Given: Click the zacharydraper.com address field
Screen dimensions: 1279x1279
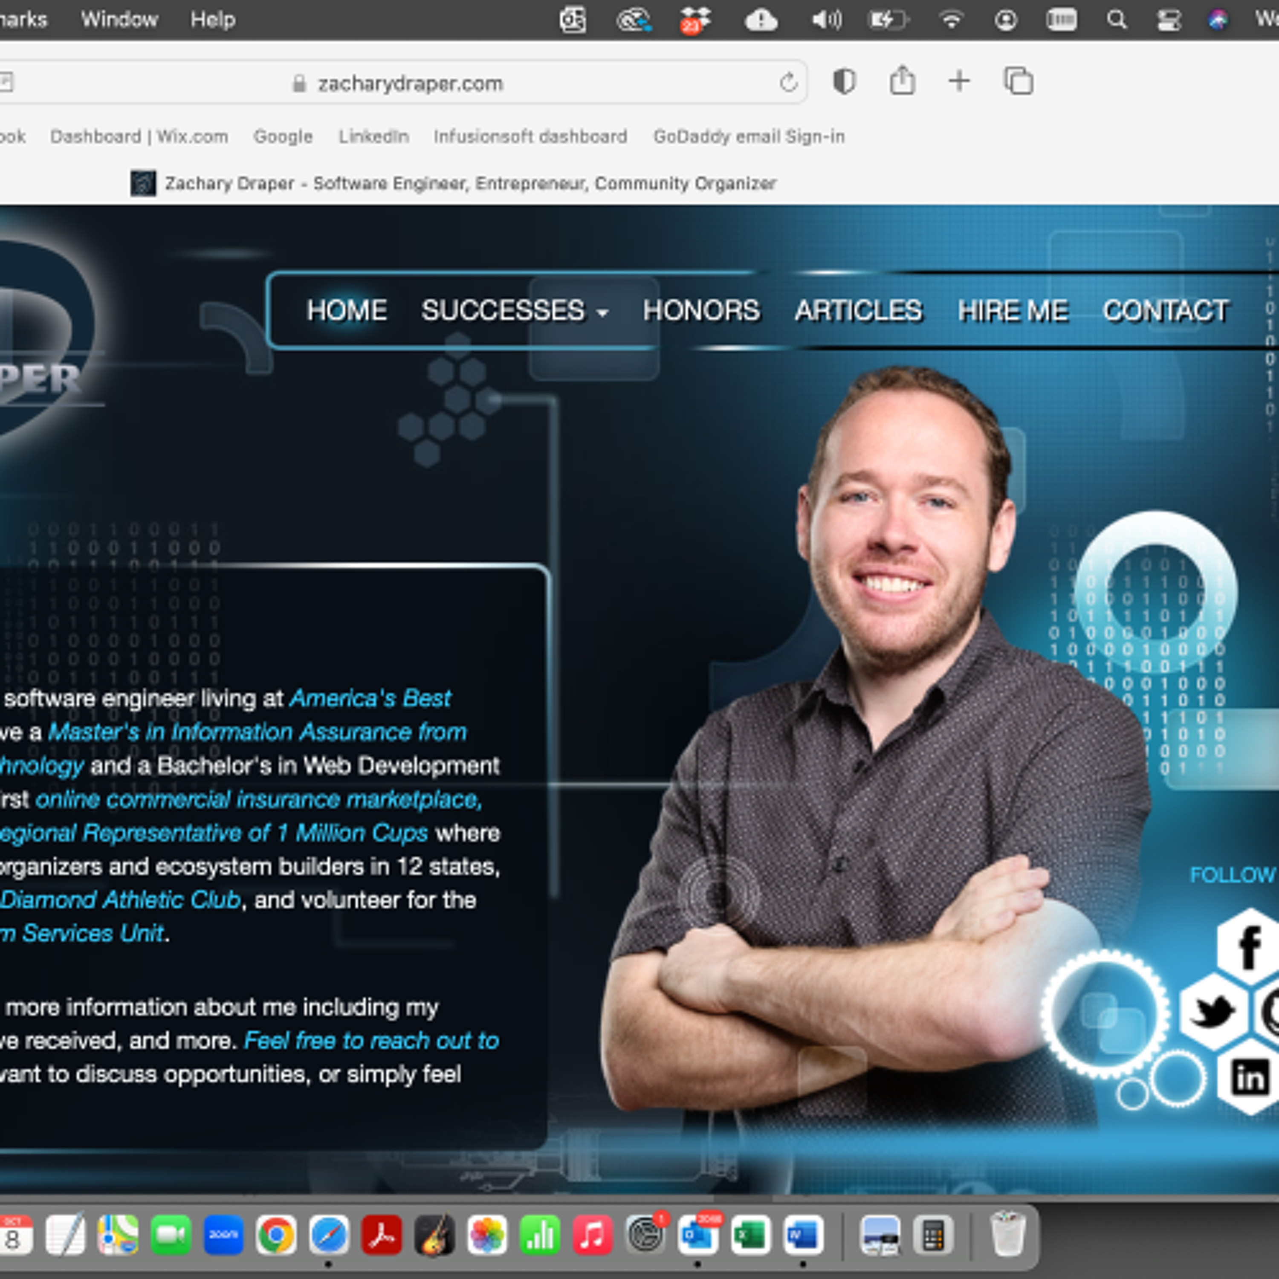Looking at the screenshot, I should (410, 84).
